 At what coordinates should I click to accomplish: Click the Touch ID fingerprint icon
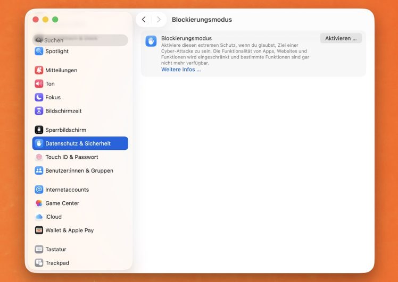click(39, 157)
